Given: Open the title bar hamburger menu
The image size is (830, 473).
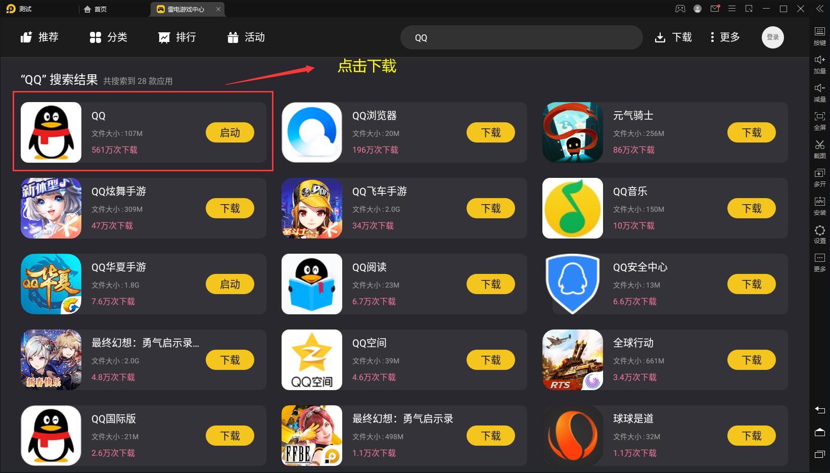Looking at the screenshot, I should pyautogui.click(x=731, y=9).
